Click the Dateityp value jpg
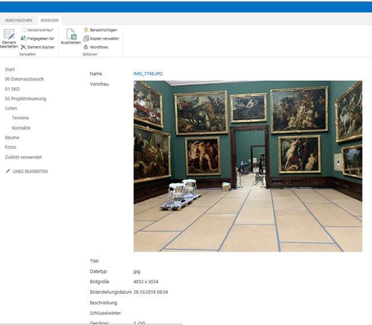 pos(137,272)
